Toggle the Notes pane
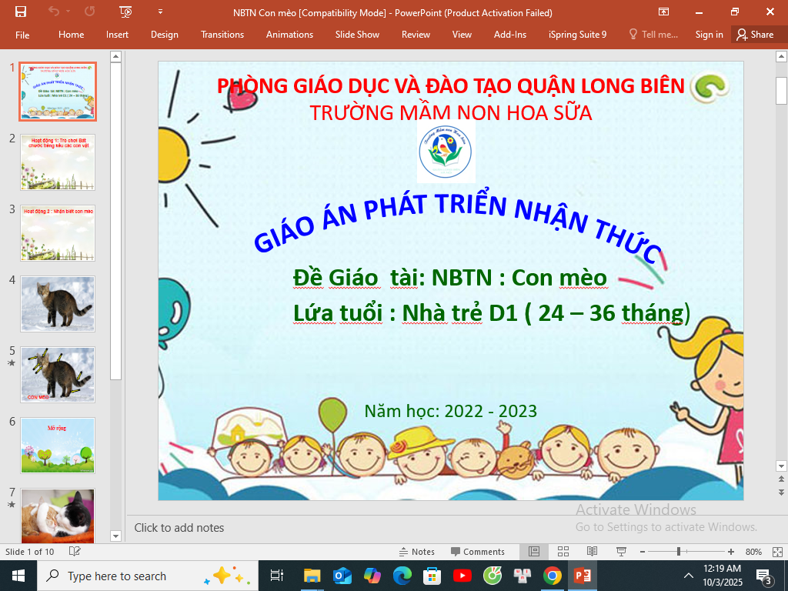 pos(416,552)
